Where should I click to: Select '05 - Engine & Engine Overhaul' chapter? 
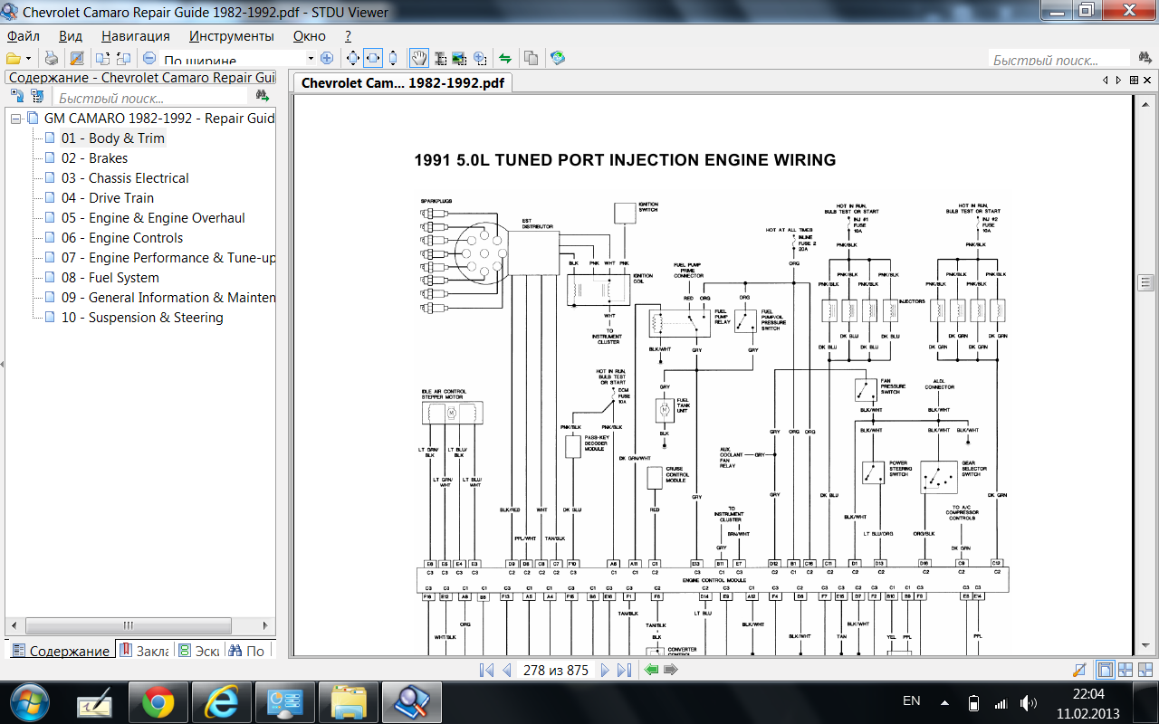pos(153,218)
